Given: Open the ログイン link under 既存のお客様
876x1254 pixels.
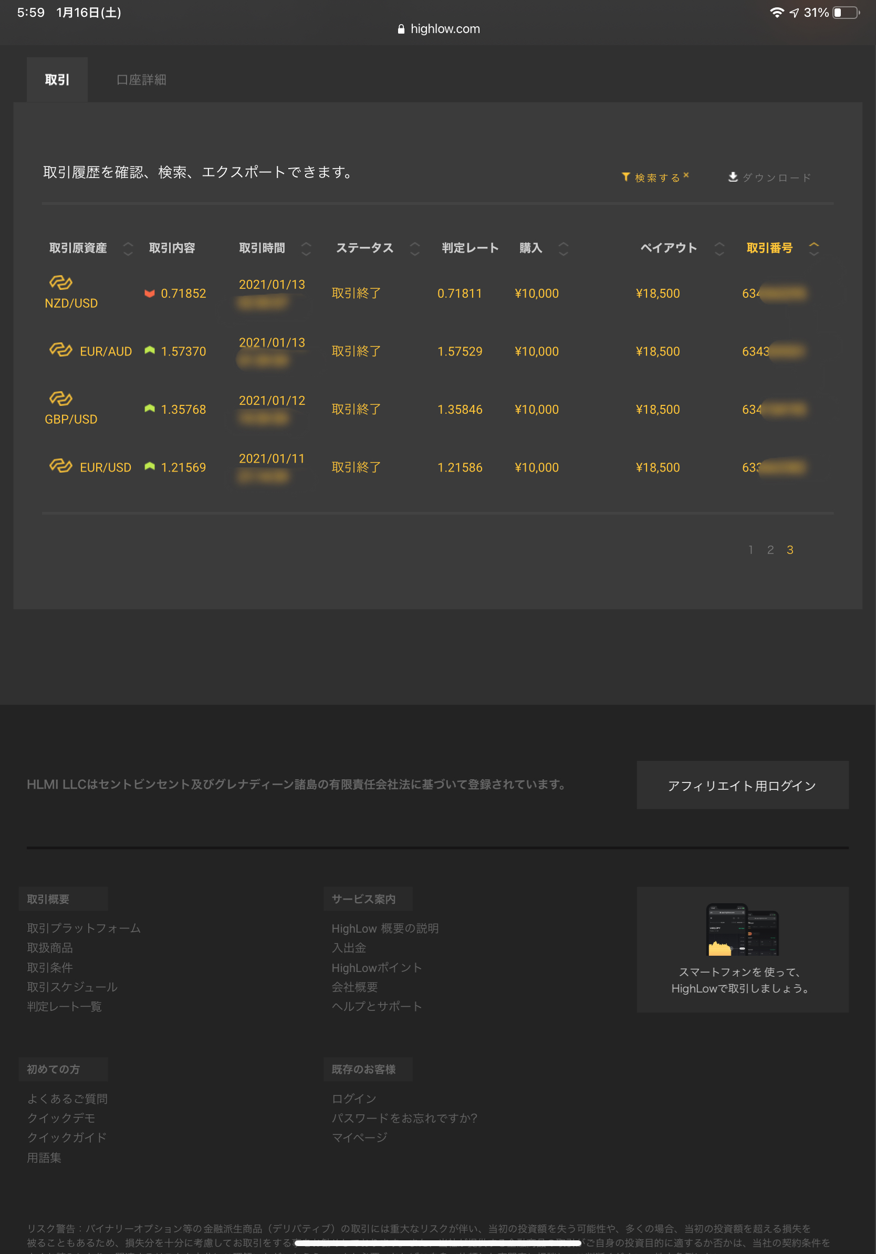Looking at the screenshot, I should [354, 1098].
